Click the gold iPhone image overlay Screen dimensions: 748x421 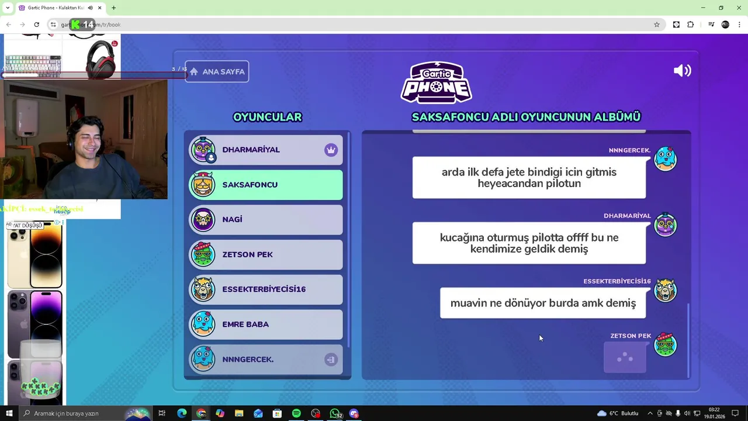tap(35, 255)
